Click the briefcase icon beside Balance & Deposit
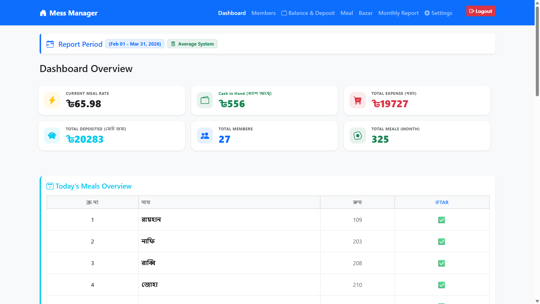This screenshot has width=540, height=304. 284,13
